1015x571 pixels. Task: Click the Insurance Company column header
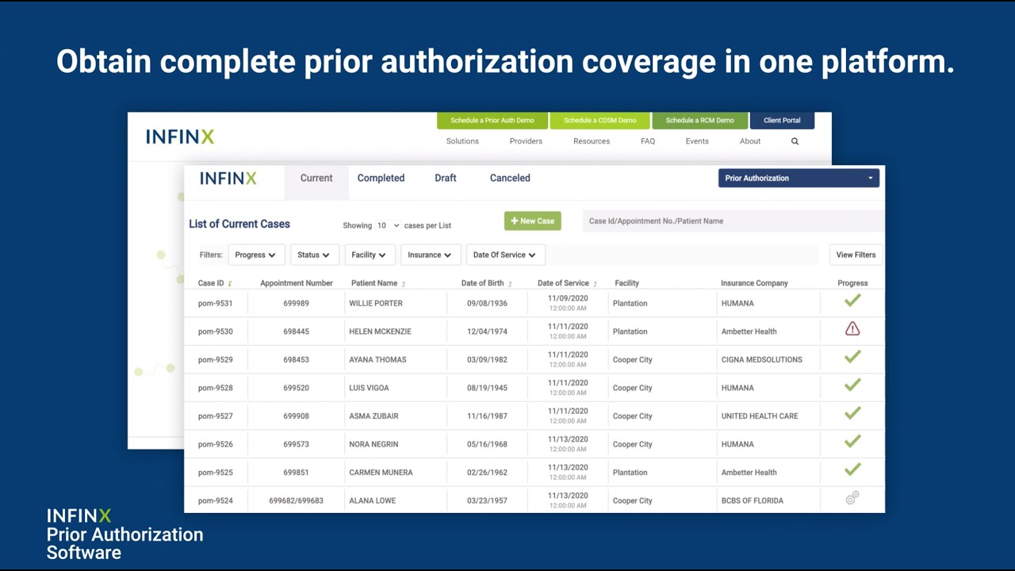(754, 283)
